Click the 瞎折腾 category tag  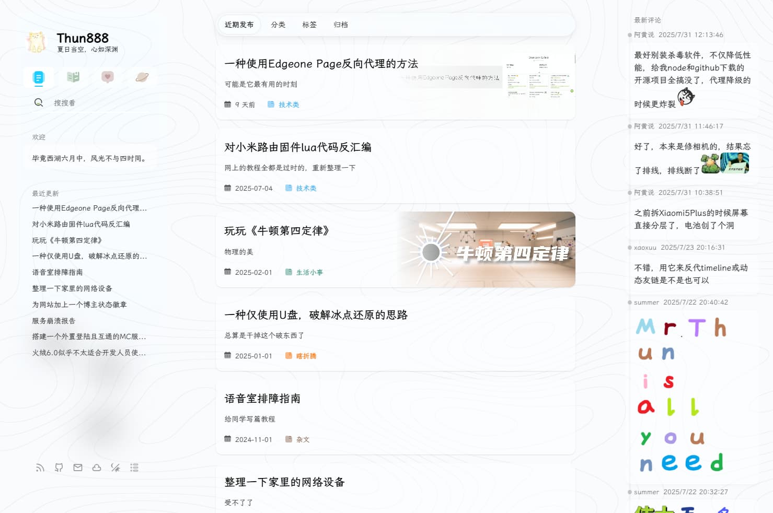306,356
